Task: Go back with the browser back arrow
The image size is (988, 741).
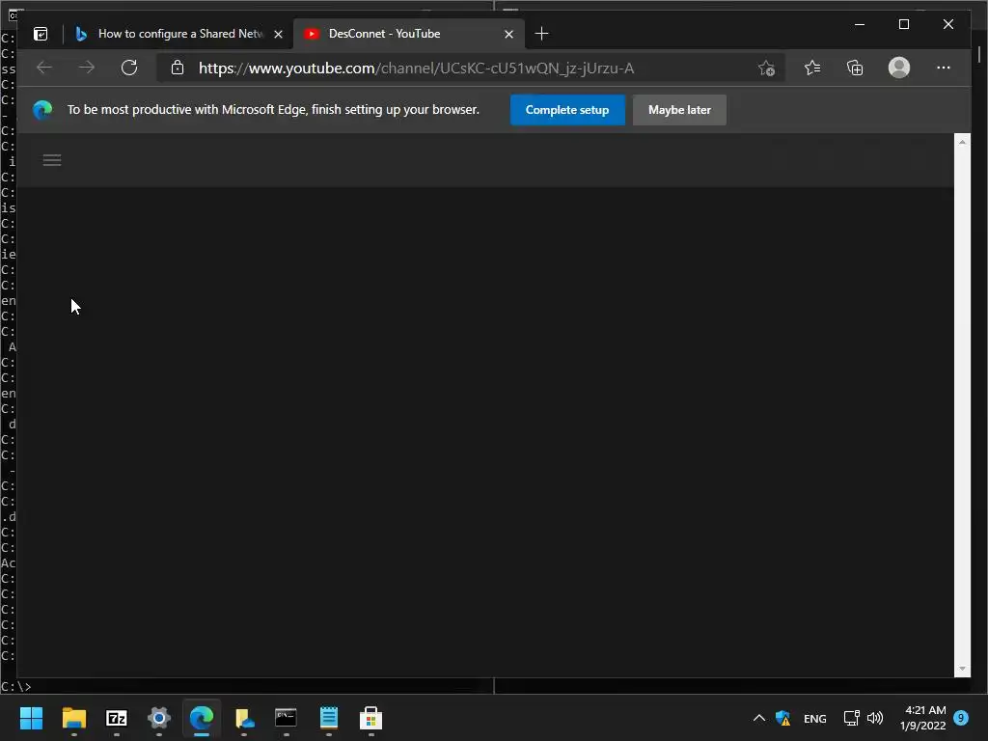Action: click(44, 68)
